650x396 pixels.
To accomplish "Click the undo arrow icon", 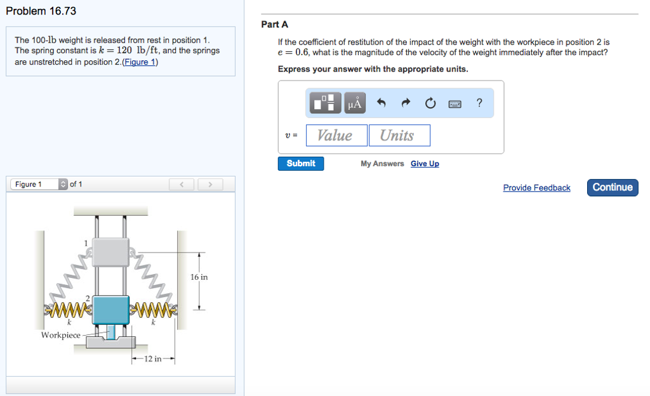I will click(x=381, y=103).
